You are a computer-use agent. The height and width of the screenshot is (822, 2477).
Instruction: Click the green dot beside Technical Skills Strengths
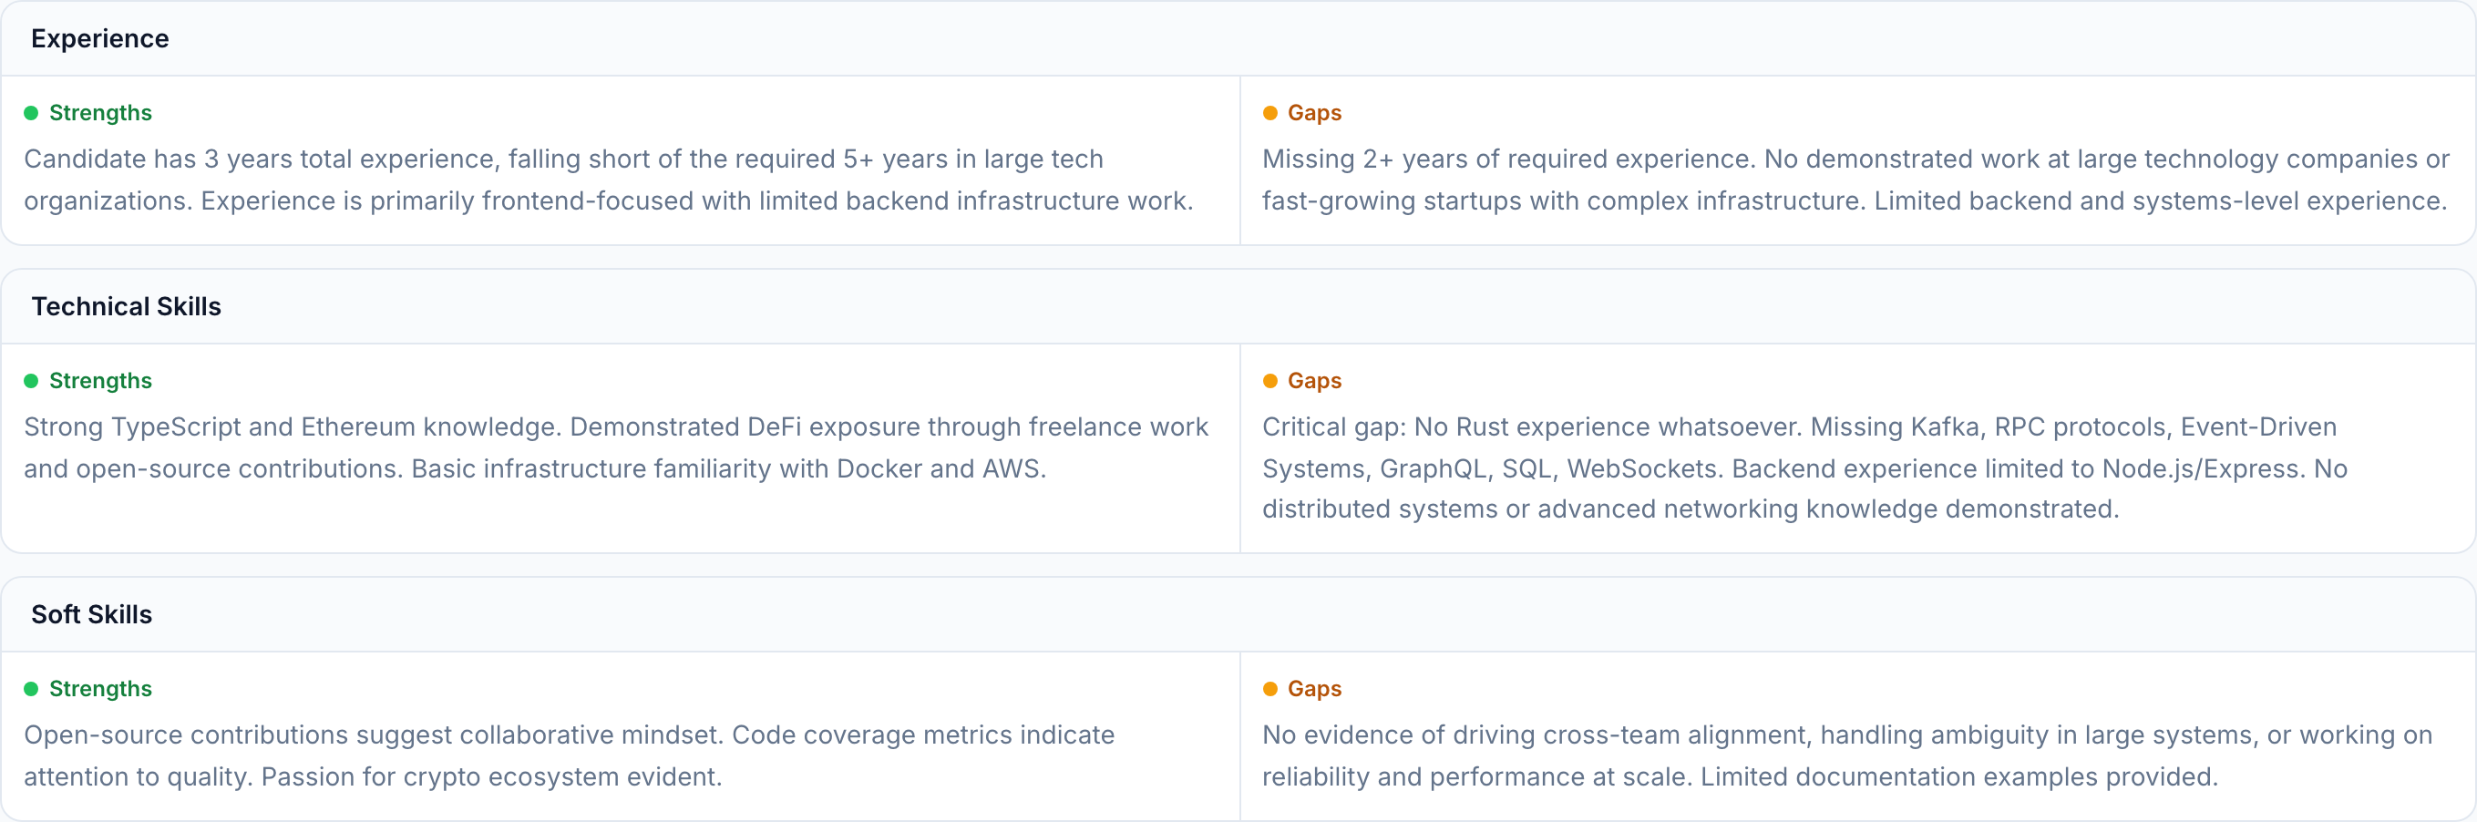click(x=31, y=381)
